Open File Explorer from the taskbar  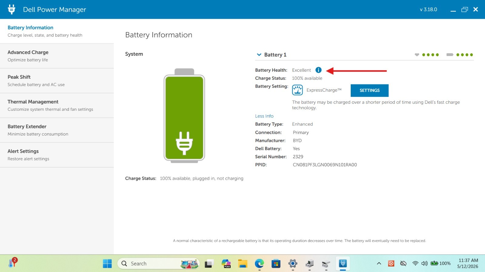click(242, 264)
